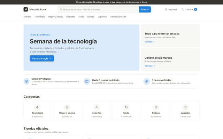Click the Categorías section heading
This screenshot has width=223, height=139.
tap(32, 97)
